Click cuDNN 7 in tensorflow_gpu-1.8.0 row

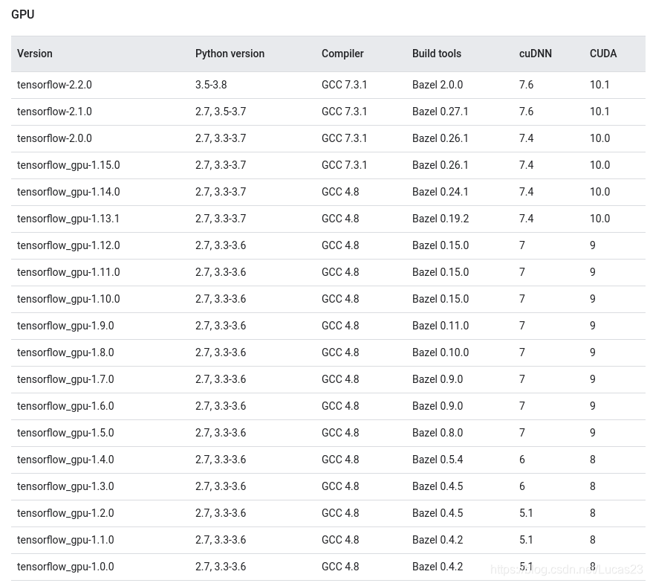click(x=522, y=352)
